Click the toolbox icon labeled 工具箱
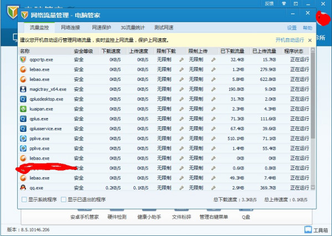The image size is (332, 236). click(x=308, y=230)
